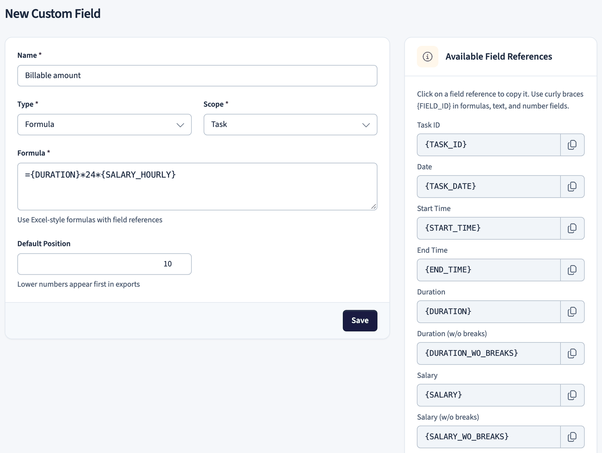The height and width of the screenshot is (453, 602).
Task: Click the {DURATION_WO_BREAKS} reference text box
Action: pos(489,353)
